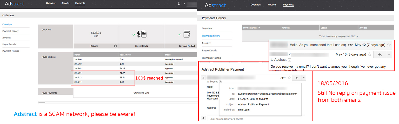
Task: Click the Amount column header in Payments History
Action: [286, 28]
